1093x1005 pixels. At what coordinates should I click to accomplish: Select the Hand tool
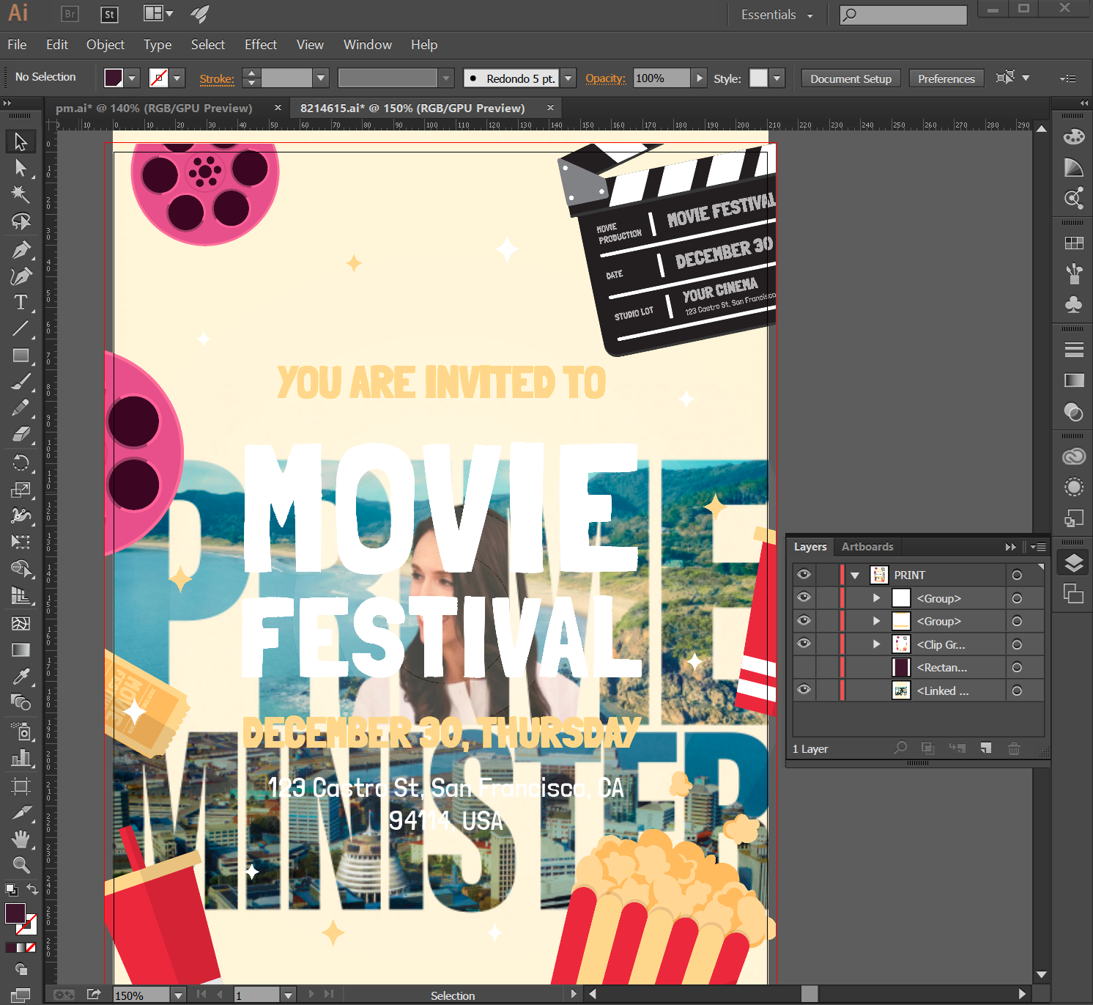click(21, 838)
